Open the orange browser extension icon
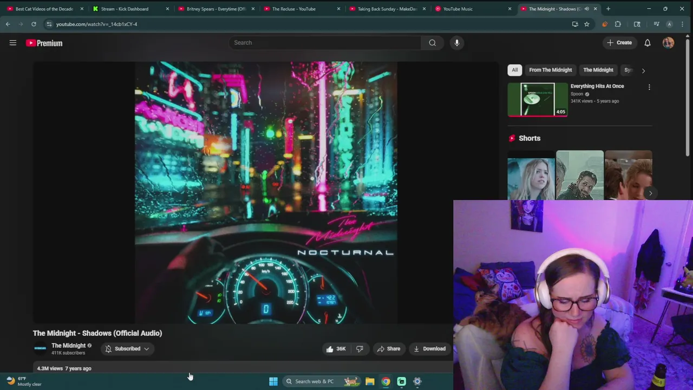693x390 pixels. 605,24
